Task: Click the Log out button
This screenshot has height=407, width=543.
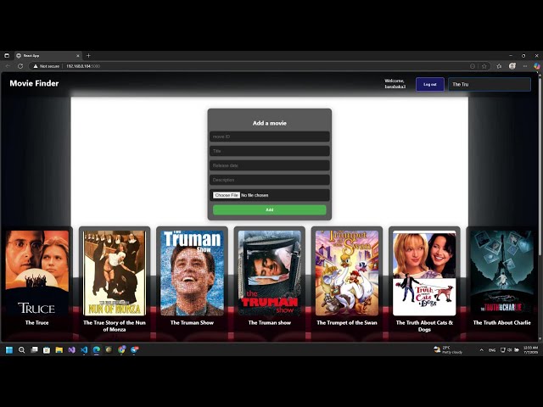Action: click(x=430, y=84)
